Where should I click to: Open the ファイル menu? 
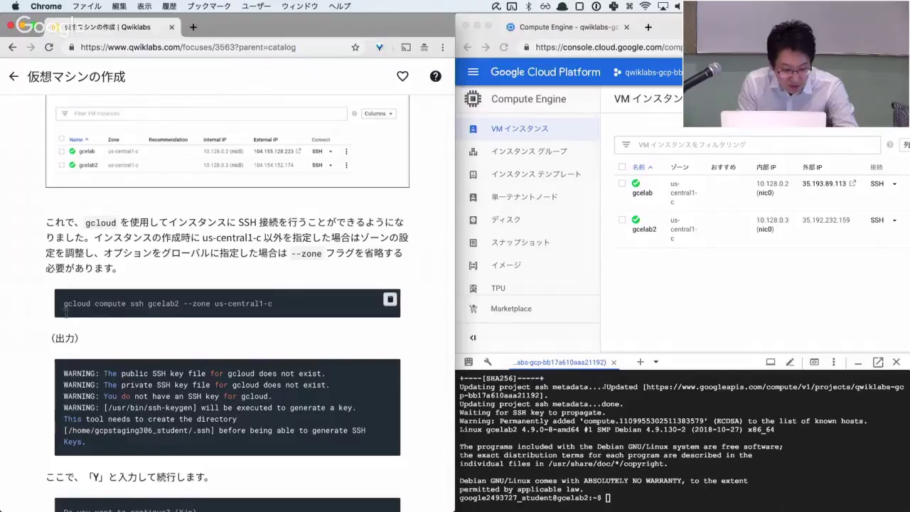(x=87, y=6)
